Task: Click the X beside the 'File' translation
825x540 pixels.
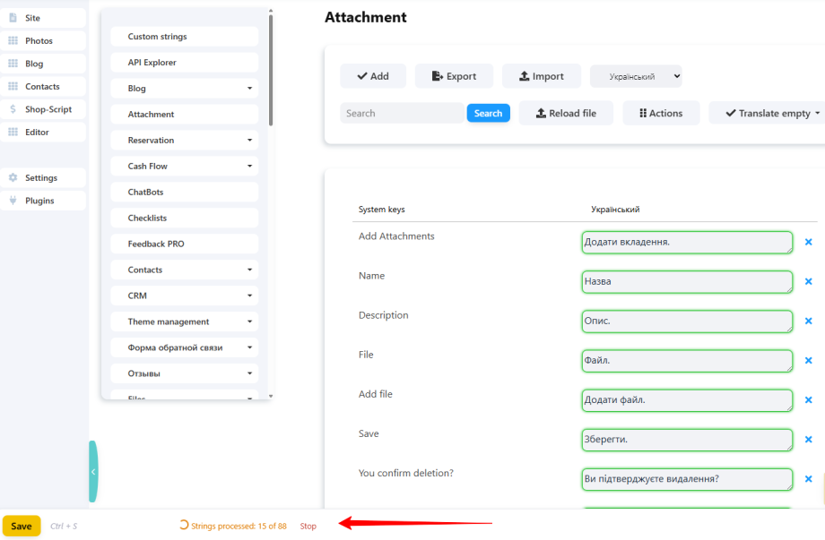Action: pyautogui.click(x=809, y=360)
